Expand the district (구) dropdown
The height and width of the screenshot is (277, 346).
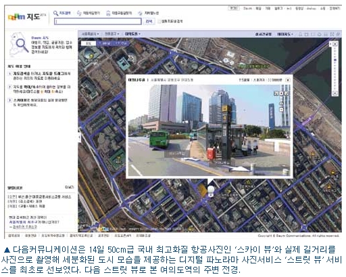coord(112,34)
